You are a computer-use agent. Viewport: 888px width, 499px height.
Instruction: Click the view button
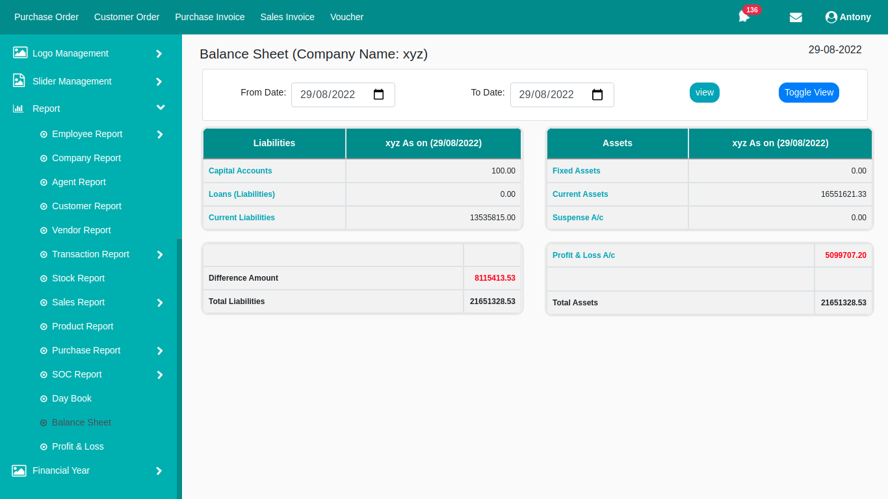coord(704,92)
